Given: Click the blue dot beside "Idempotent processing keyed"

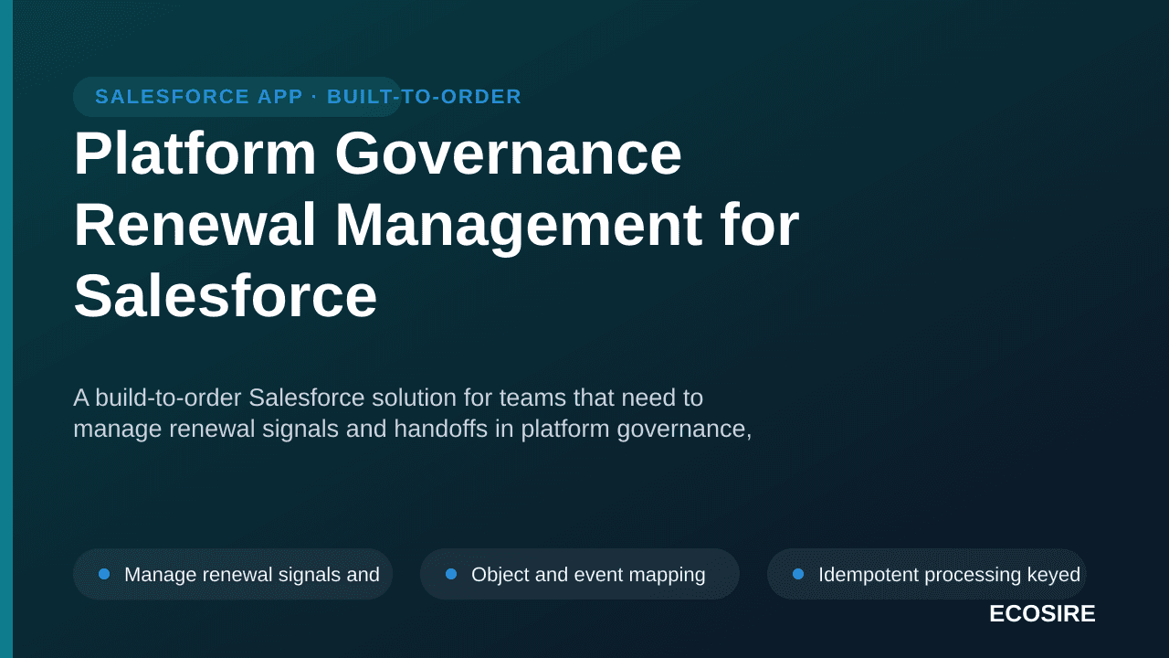Looking at the screenshot, I should (798, 574).
